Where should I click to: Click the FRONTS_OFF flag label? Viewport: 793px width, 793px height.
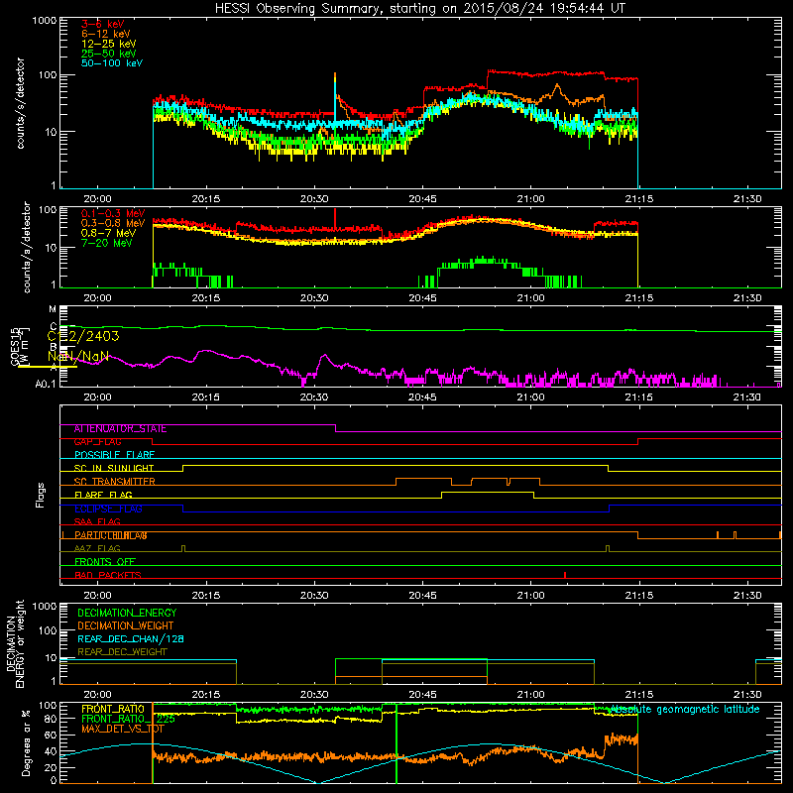tap(105, 562)
